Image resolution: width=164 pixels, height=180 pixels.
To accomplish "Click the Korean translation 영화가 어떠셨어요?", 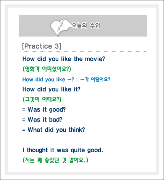I will [x=47, y=69].
